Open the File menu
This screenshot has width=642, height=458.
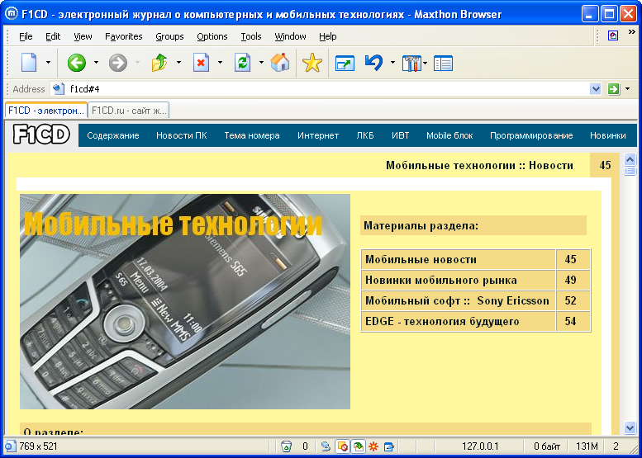click(26, 36)
